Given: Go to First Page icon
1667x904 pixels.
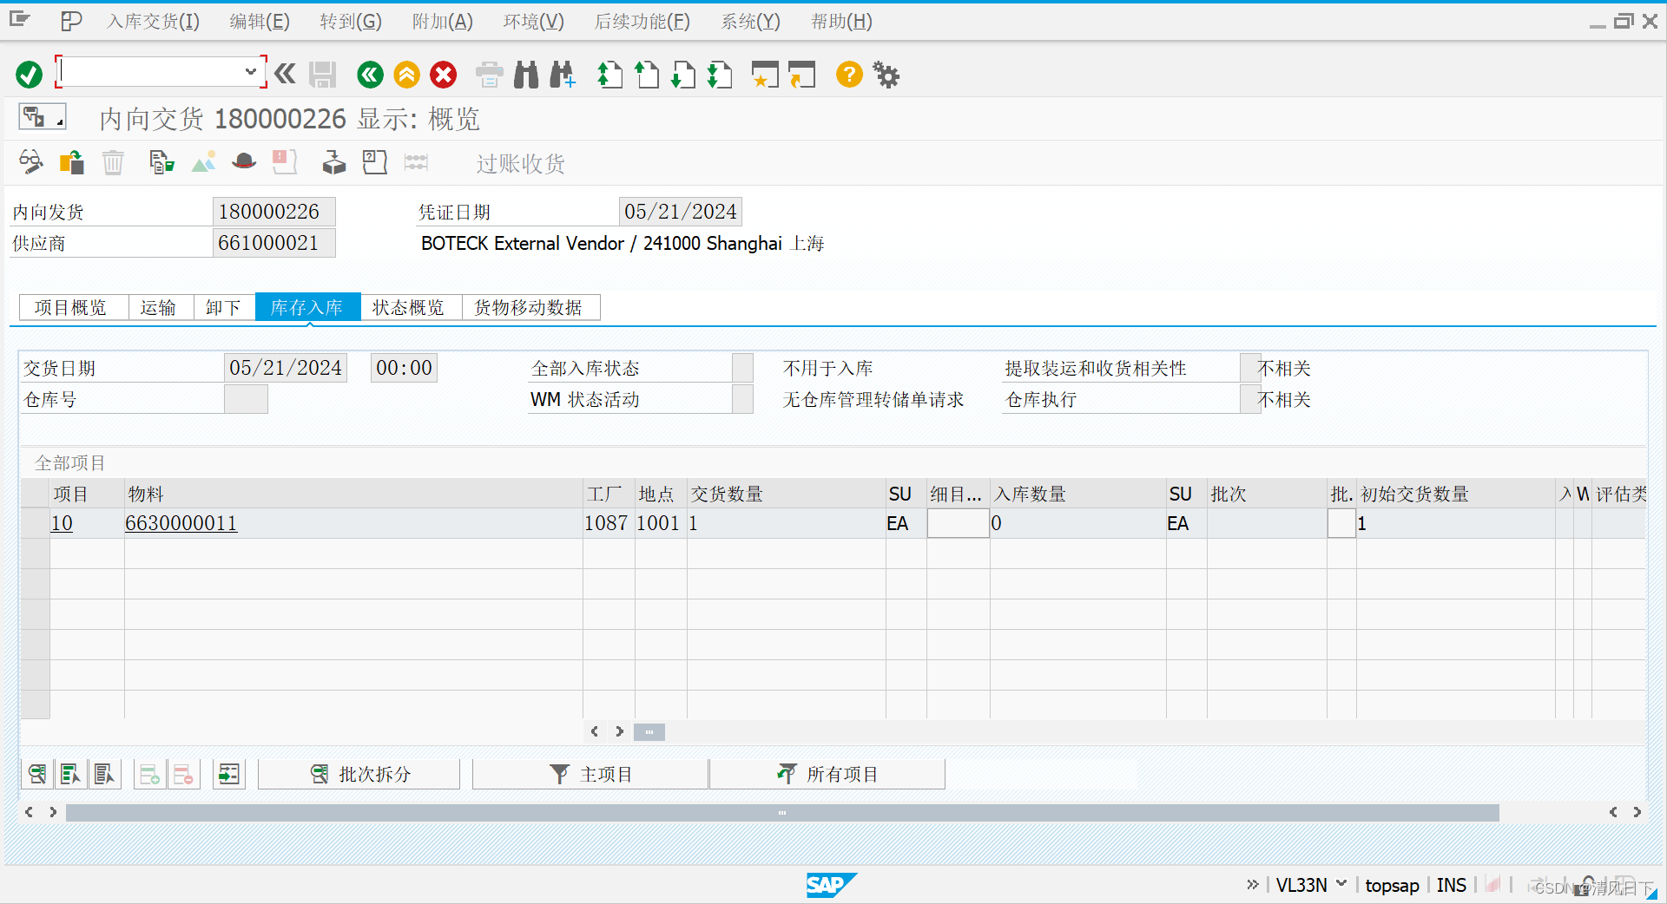Looking at the screenshot, I should tap(610, 75).
